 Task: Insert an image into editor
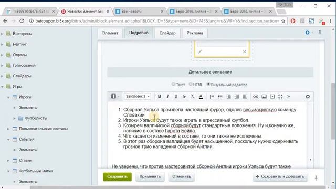point(264,97)
